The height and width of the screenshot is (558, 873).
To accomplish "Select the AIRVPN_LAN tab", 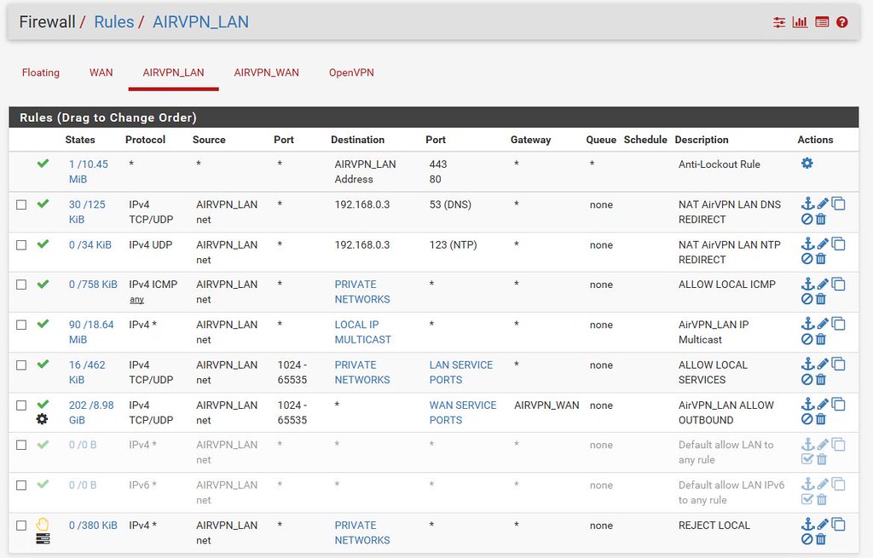I will 173,72.
